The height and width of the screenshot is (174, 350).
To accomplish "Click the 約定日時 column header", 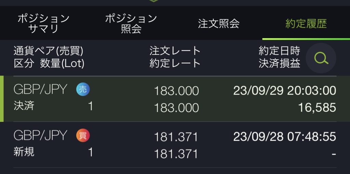I will click(x=279, y=51).
